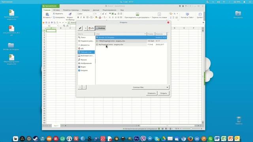Select MyShoppingCentre - модель.xlsx dated 28.03.2017

(131, 45)
